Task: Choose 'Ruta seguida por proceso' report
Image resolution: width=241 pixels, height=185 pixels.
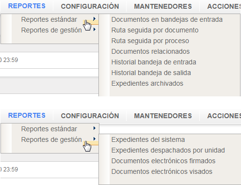Action: pos(150,41)
